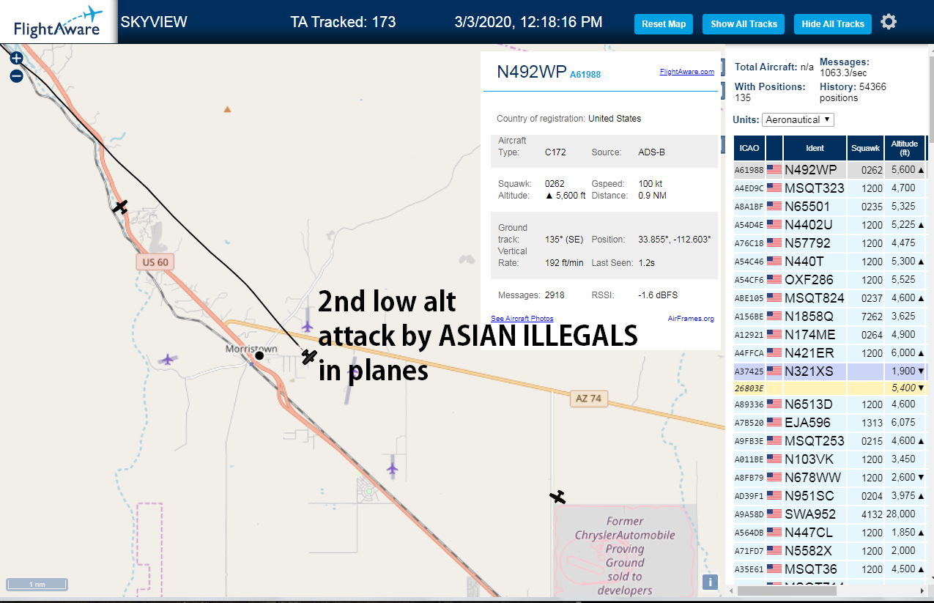Select the highlighted N321XS row
This screenshot has width=934, height=603.
point(830,371)
